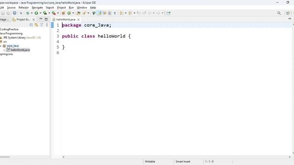Select the CodingPractice project
This screenshot has width=294, height=165.
[9, 29]
